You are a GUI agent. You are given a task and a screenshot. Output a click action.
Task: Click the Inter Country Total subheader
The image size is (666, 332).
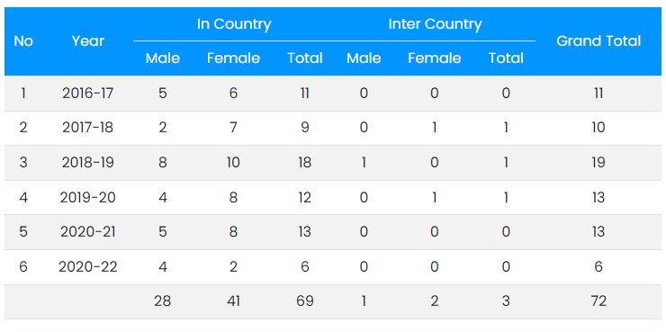[506, 58]
